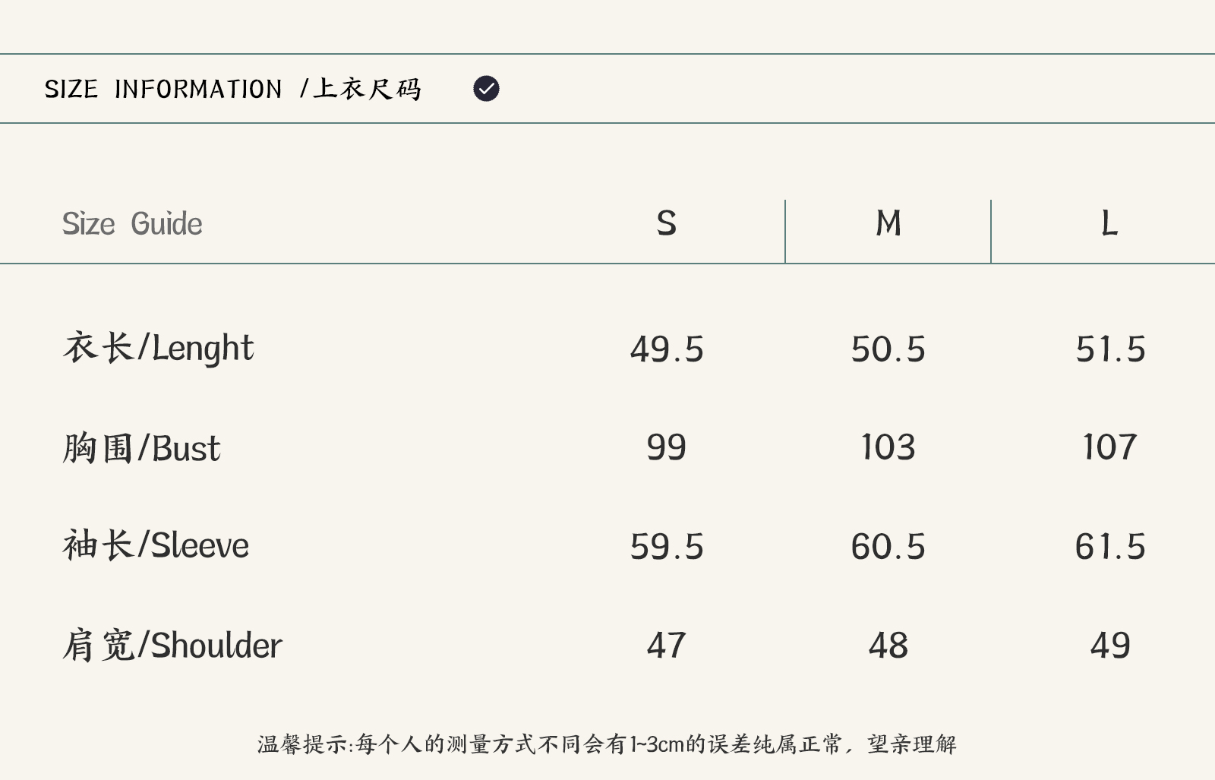Click the bust value 103
Viewport: 1215px width, 780px height.
coord(888,447)
